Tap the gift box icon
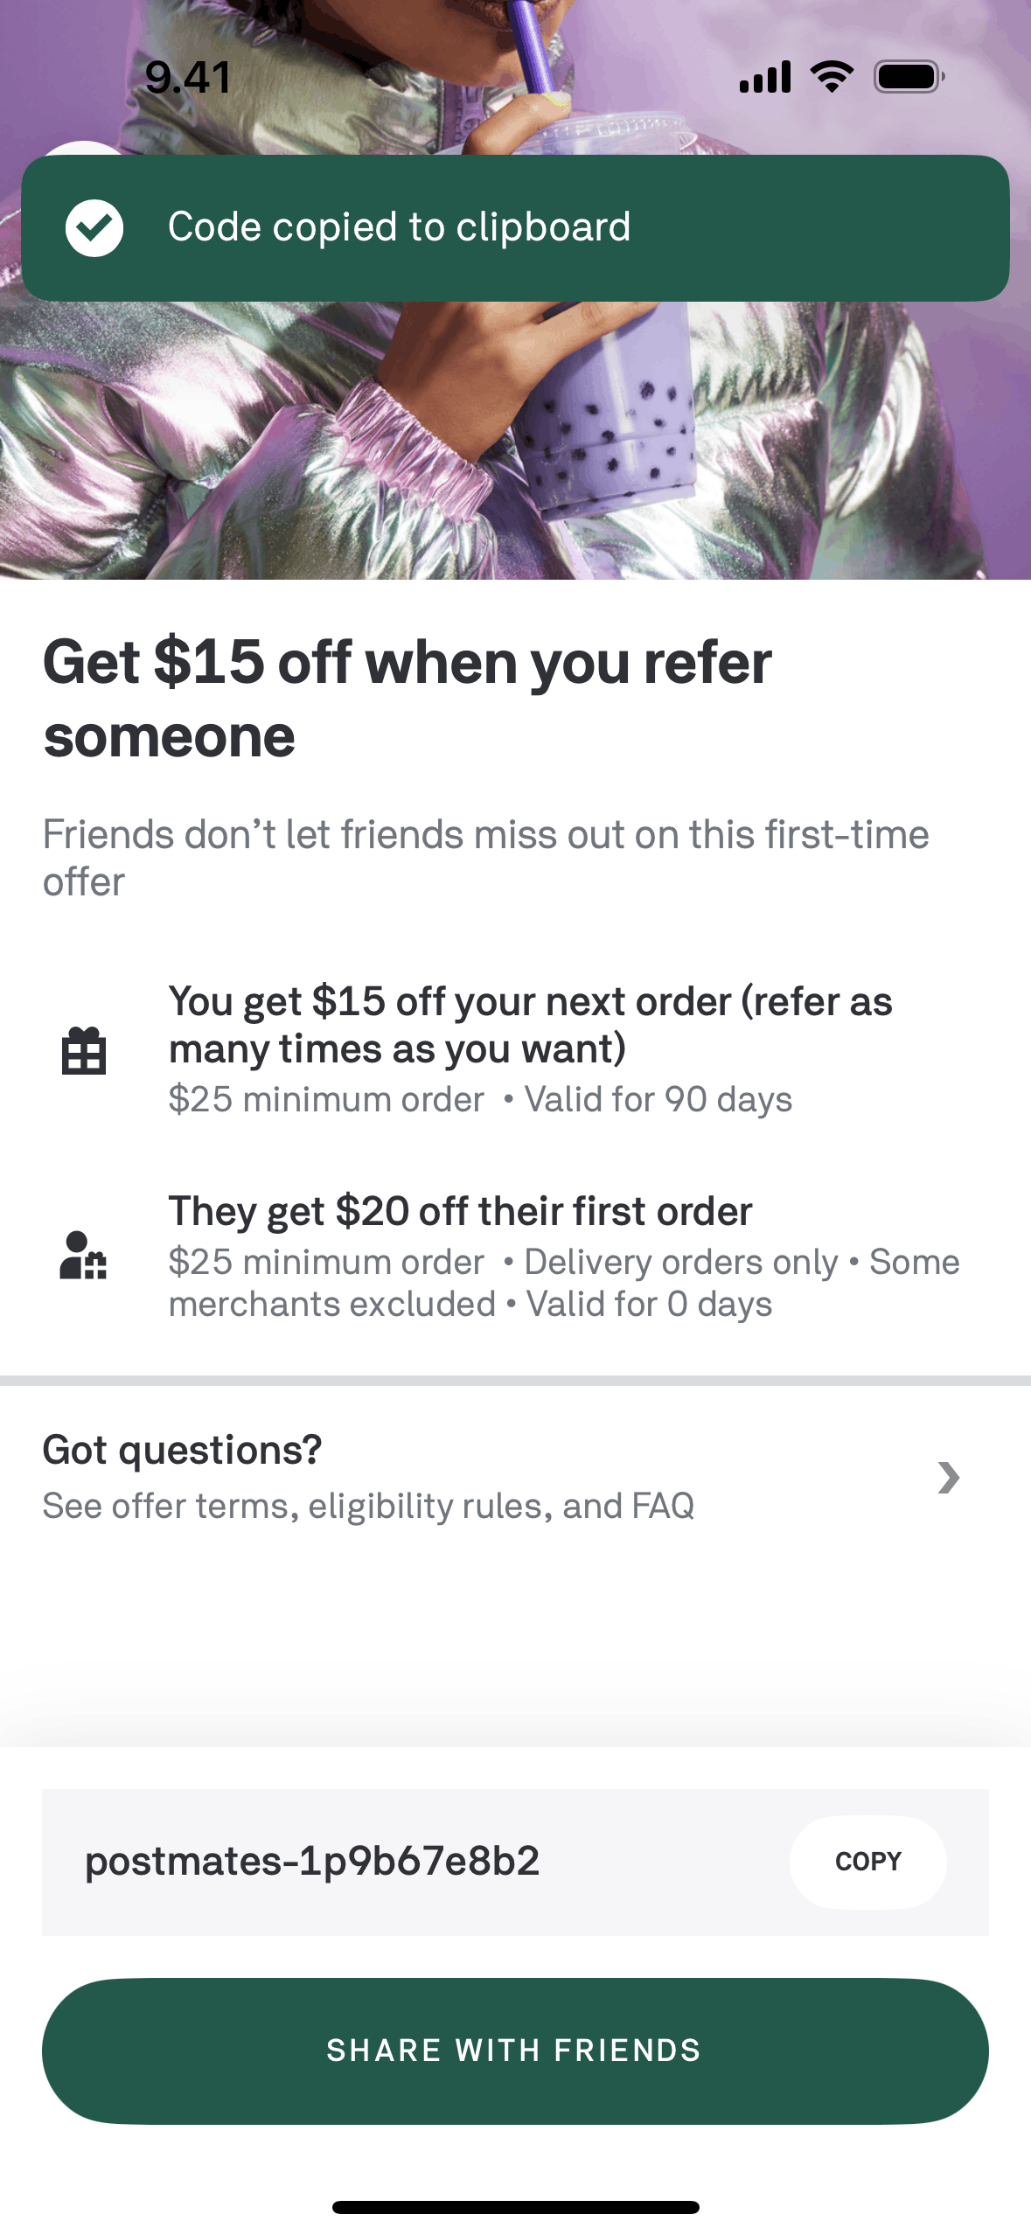Image resolution: width=1031 pixels, height=2235 pixels. (x=84, y=1050)
